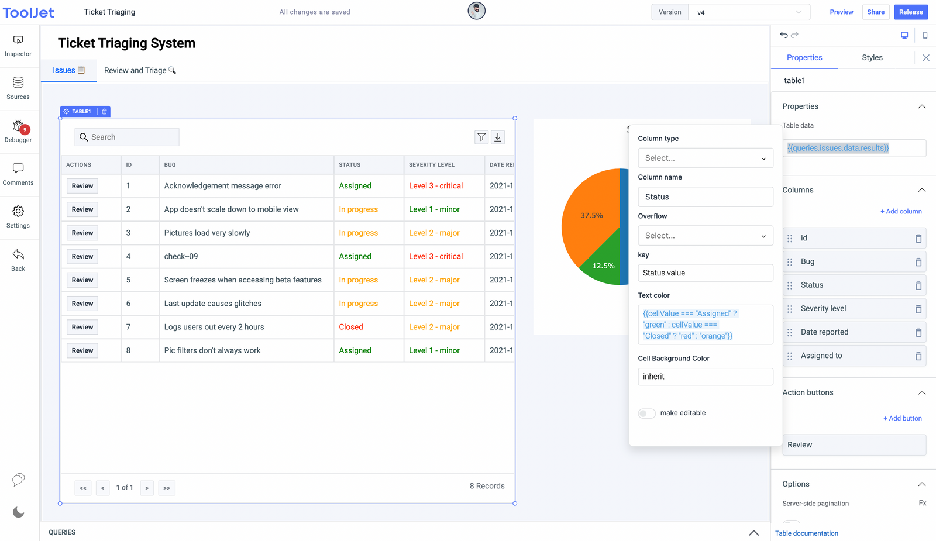Delete the Bug column
Image resolution: width=936 pixels, height=541 pixels.
(x=918, y=262)
